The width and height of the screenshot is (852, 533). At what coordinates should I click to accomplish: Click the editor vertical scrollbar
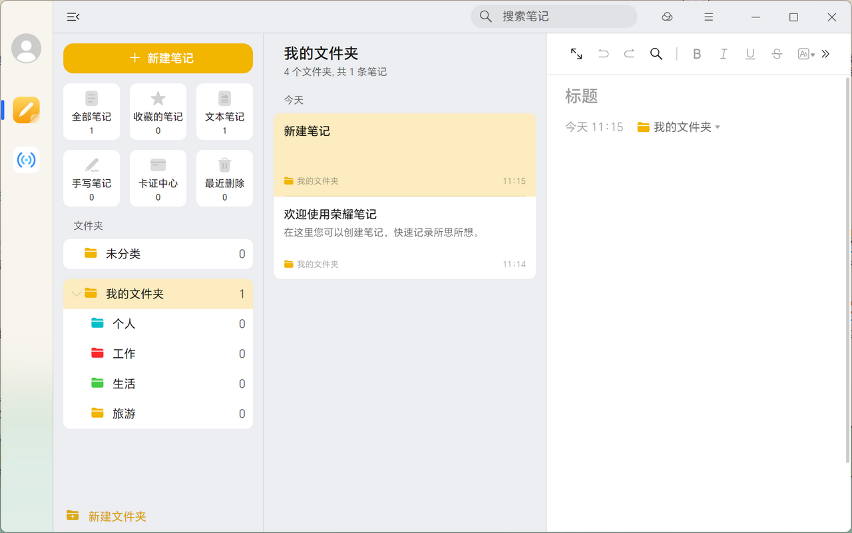coord(847,270)
